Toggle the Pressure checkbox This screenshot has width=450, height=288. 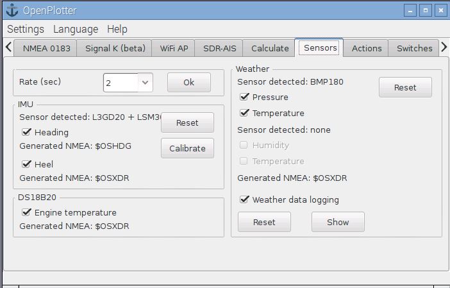tap(244, 97)
